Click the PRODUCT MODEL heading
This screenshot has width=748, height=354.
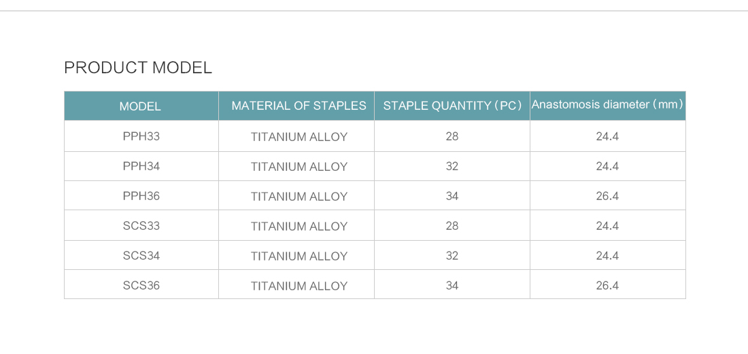coord(138,68)
